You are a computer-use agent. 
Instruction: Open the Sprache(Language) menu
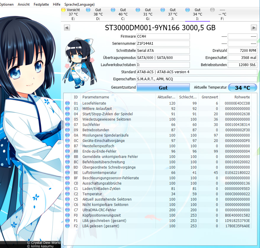[80, 4]
